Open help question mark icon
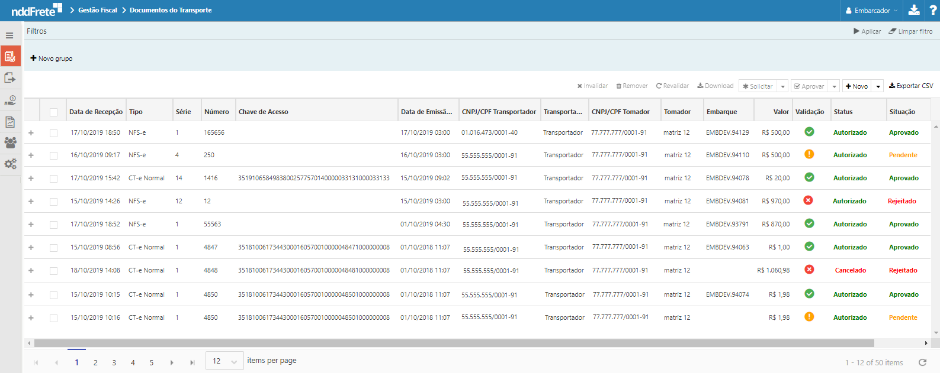 coord(933,10)
